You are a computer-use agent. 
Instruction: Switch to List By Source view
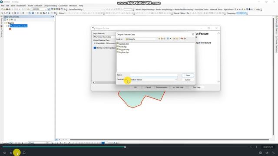point(7,19)
